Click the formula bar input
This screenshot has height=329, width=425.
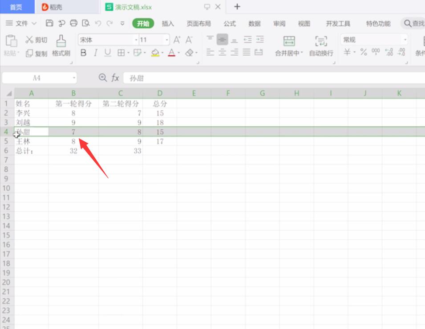[274, 78]
